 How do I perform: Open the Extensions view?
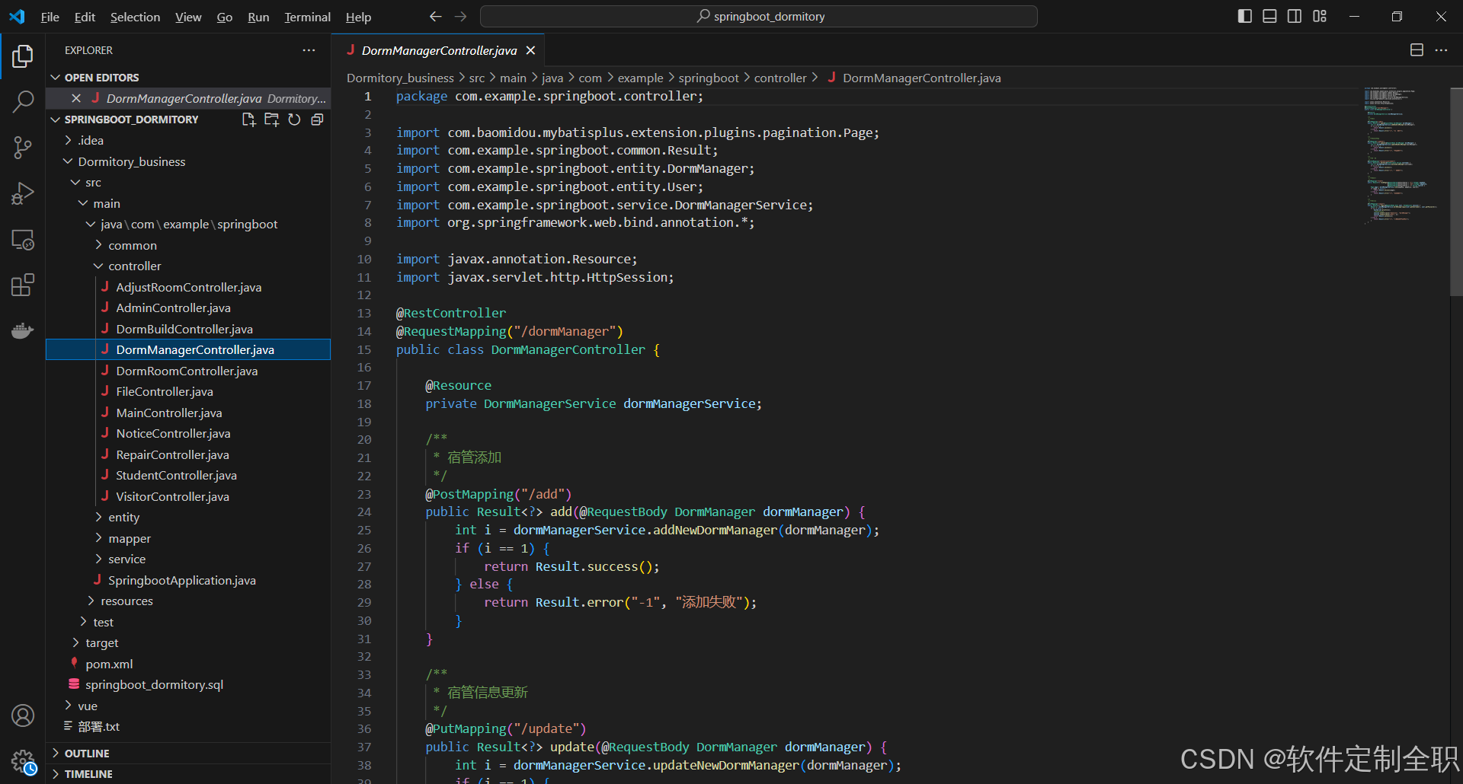23,285
